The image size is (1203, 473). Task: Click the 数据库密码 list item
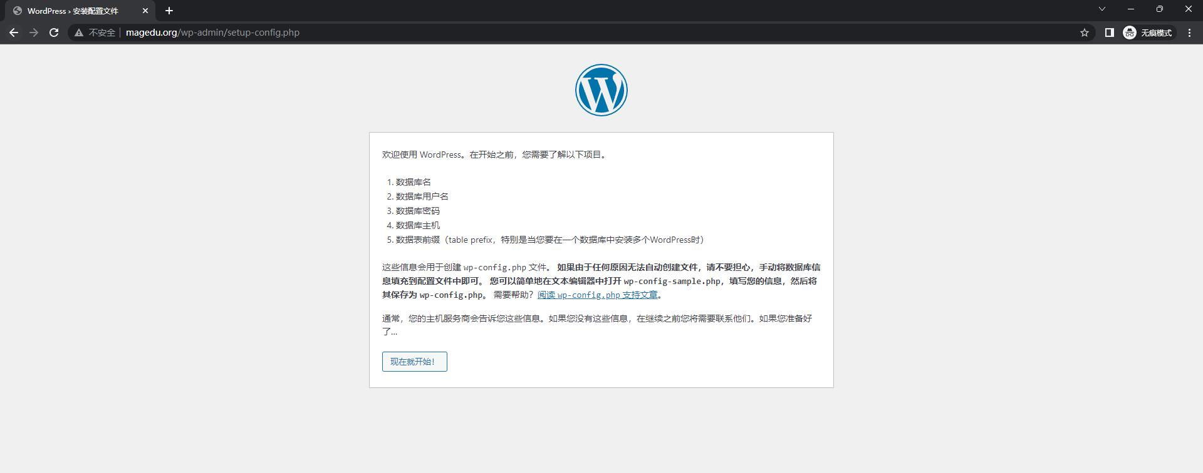(418, 211)
